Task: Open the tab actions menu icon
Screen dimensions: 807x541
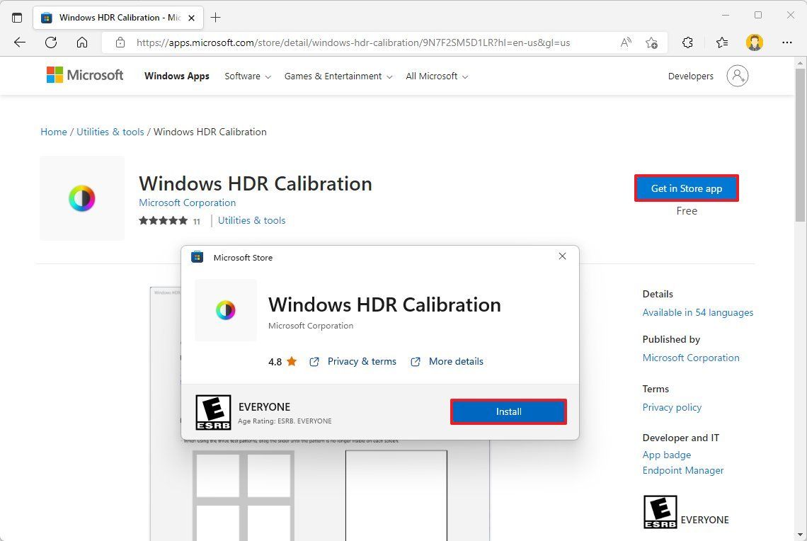Action: coord(17,18)
